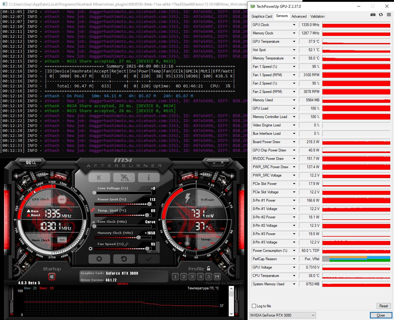Click the Power Limit value 113
The image size is (394, 320).
tap(152, 199)
